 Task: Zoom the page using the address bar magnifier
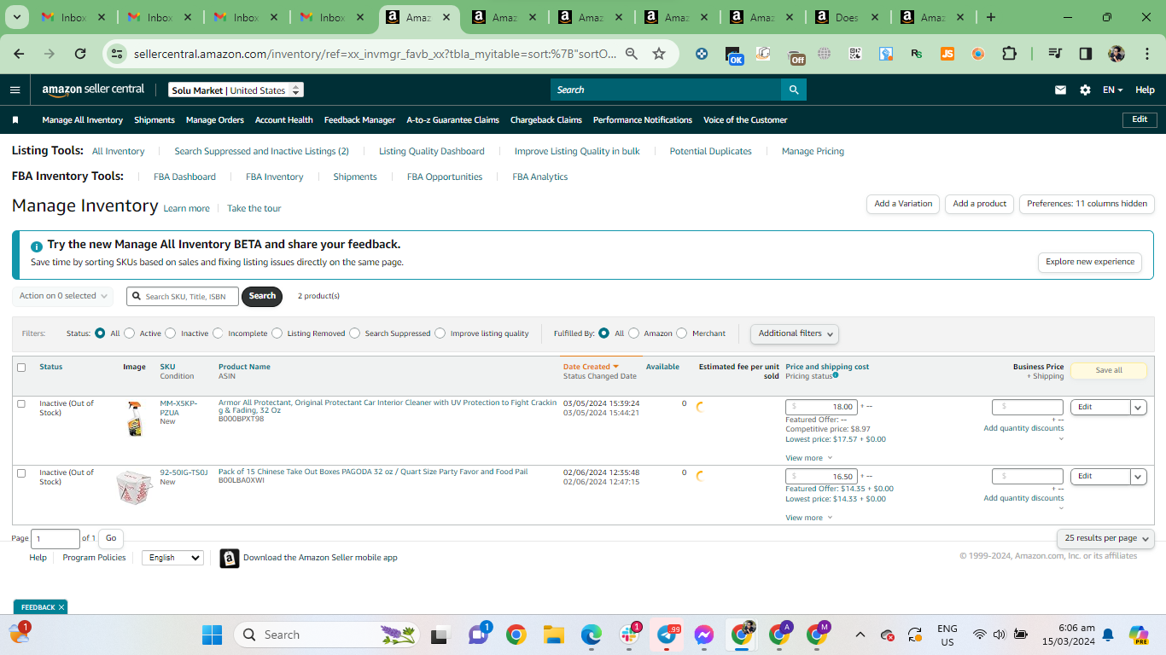tap(632, 54)
